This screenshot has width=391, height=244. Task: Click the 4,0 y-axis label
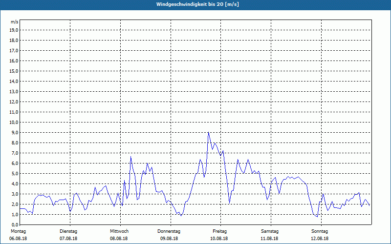(15, 184)
